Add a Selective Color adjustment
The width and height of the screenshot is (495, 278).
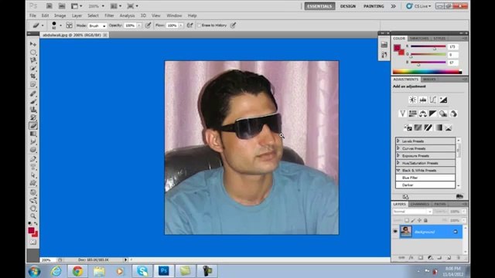(449, 127)
